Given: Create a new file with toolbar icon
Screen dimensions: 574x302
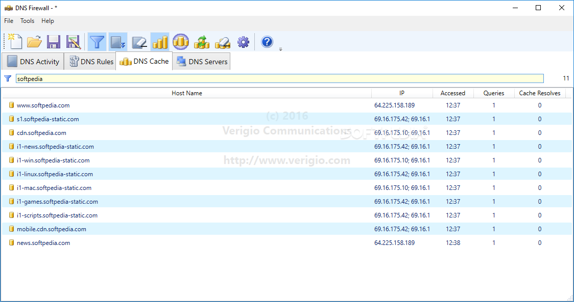Looking at the screenshot, I should (15, 42).
